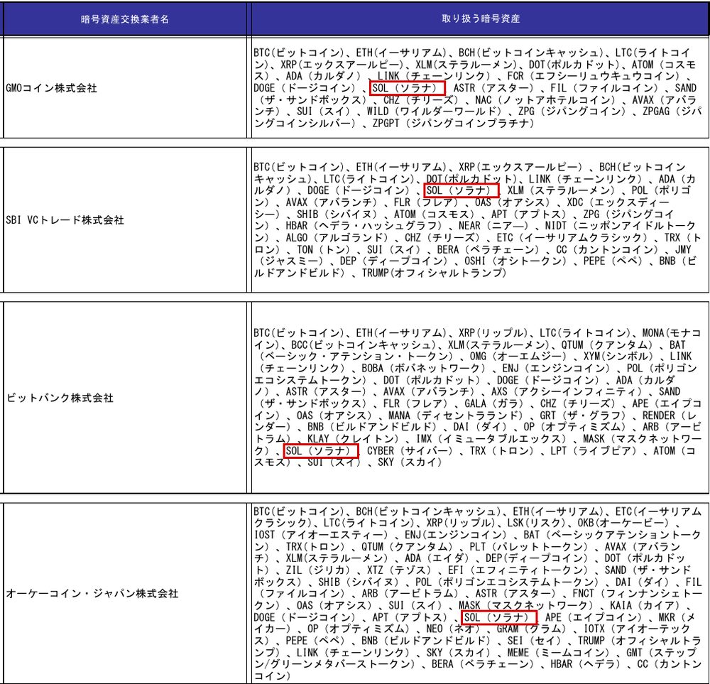Click WILD(ワイルダーワールド) in the GMOコイン row
This screenshot has width=710, height=684.
pos(433,112)
